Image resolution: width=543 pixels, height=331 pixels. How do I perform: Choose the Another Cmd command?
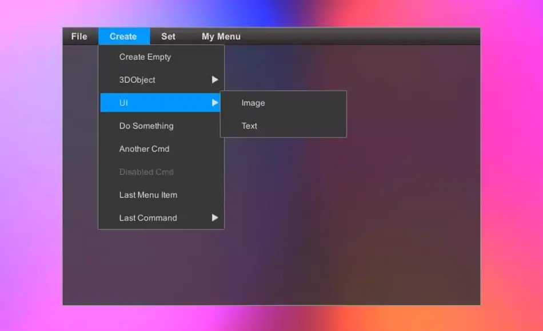point(144,149)
